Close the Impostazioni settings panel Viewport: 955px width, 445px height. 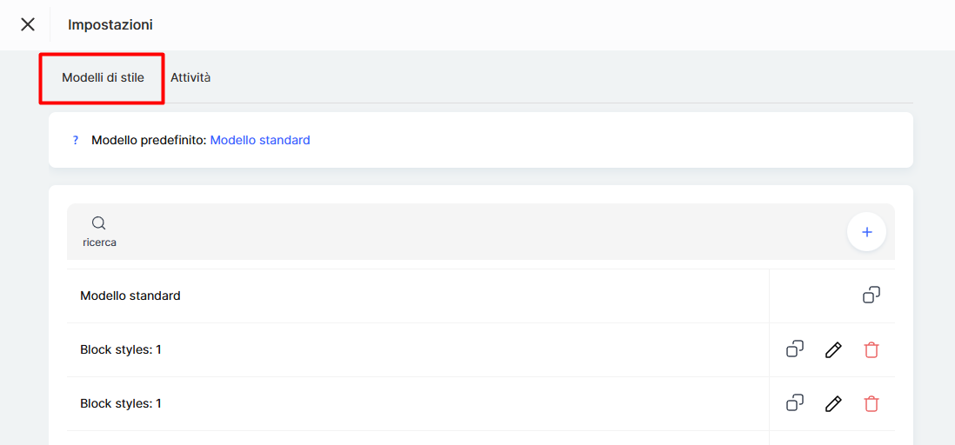[x=28, y=24]
